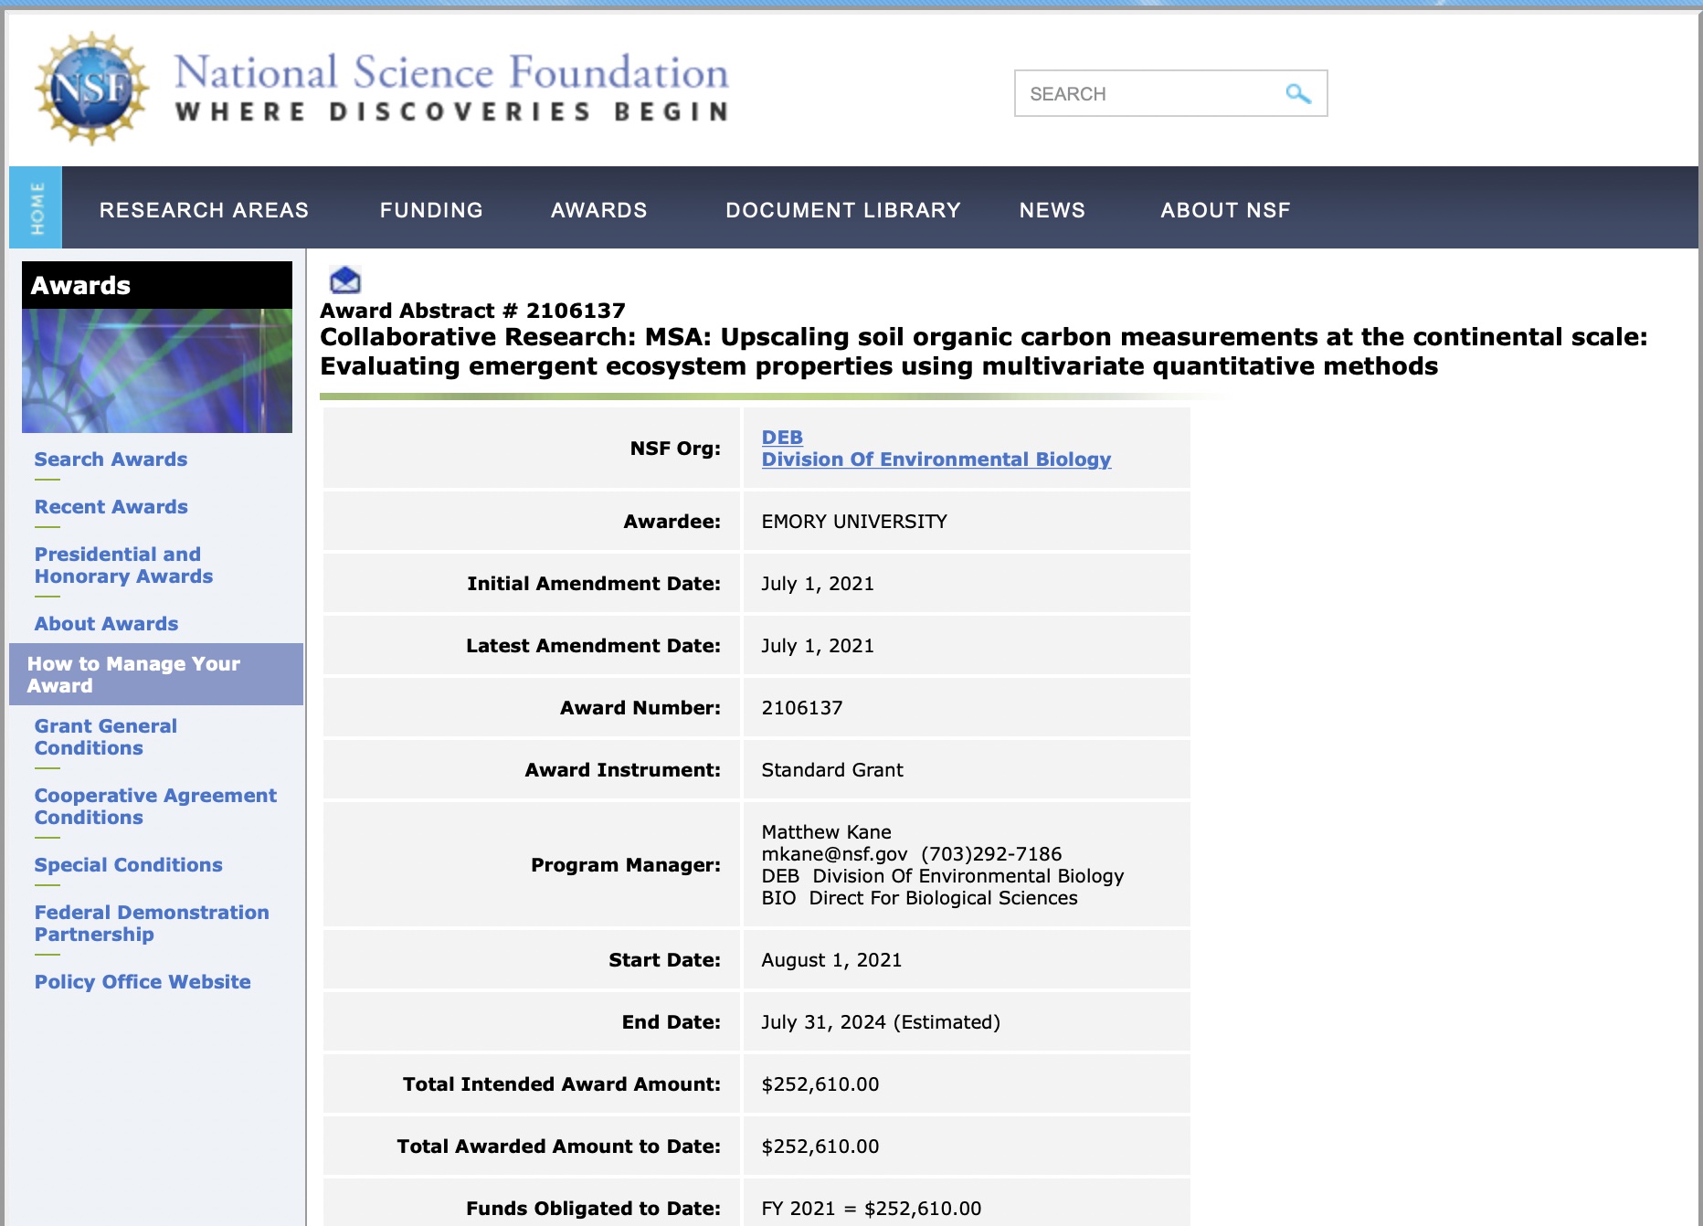Open Grant General Conditions
This screenshot has width=1703, height=1226.
[105, 736]
